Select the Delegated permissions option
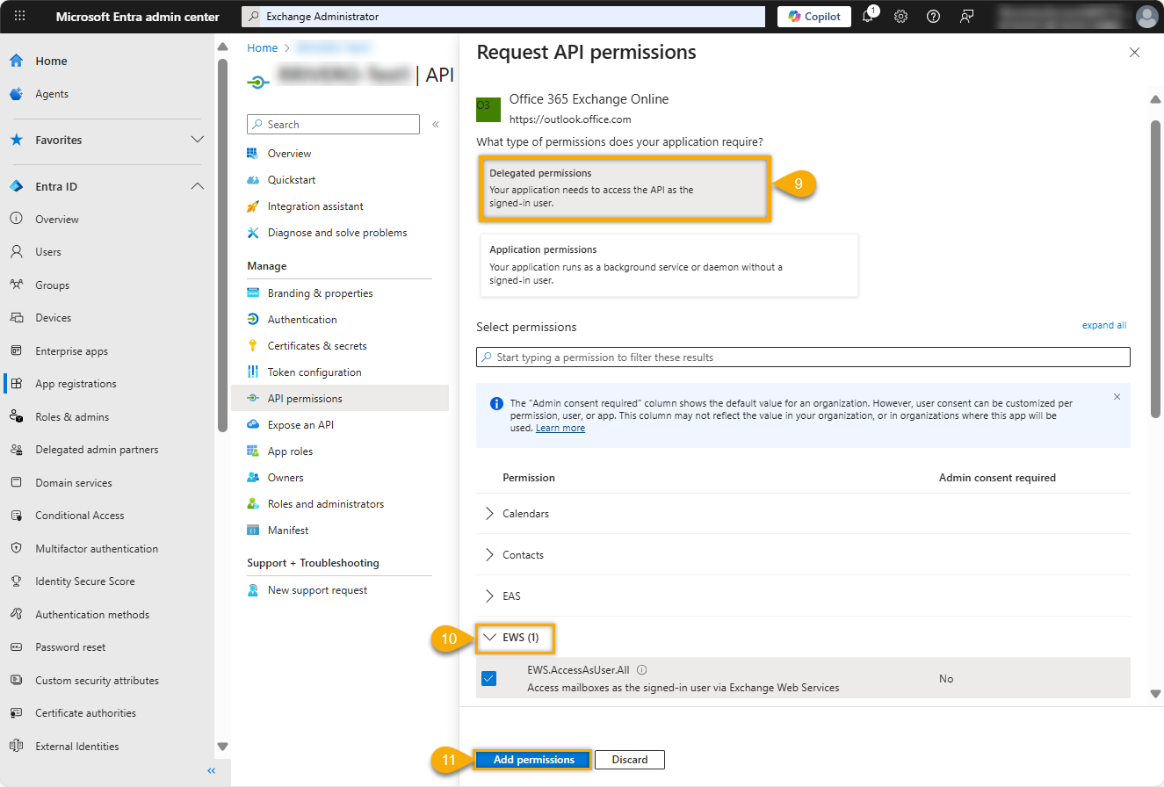 point(625,189)
